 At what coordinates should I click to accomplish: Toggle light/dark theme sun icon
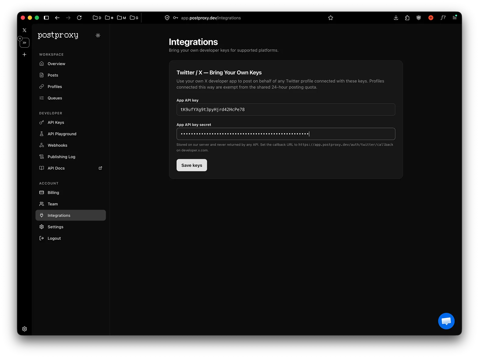pos(98,35)
